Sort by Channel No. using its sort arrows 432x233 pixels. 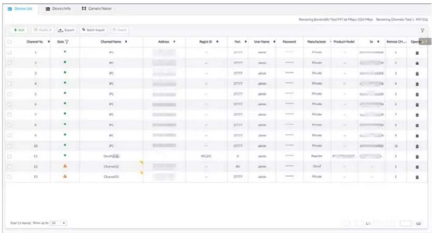[x=49, y=42]
